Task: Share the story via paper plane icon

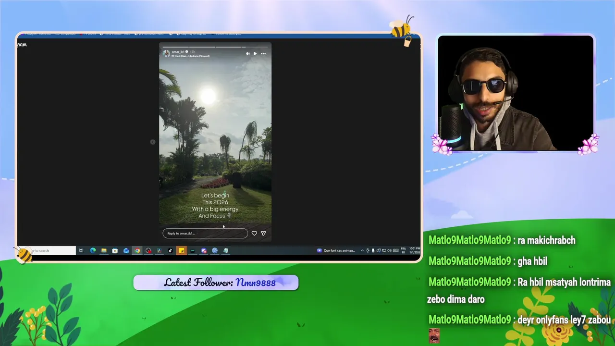Action: tap(263, 233)
